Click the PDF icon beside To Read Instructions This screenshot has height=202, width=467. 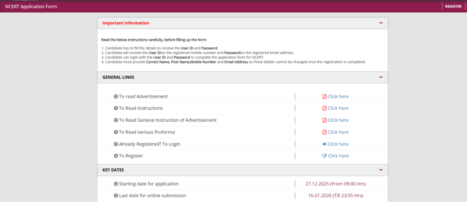point(324,108)
